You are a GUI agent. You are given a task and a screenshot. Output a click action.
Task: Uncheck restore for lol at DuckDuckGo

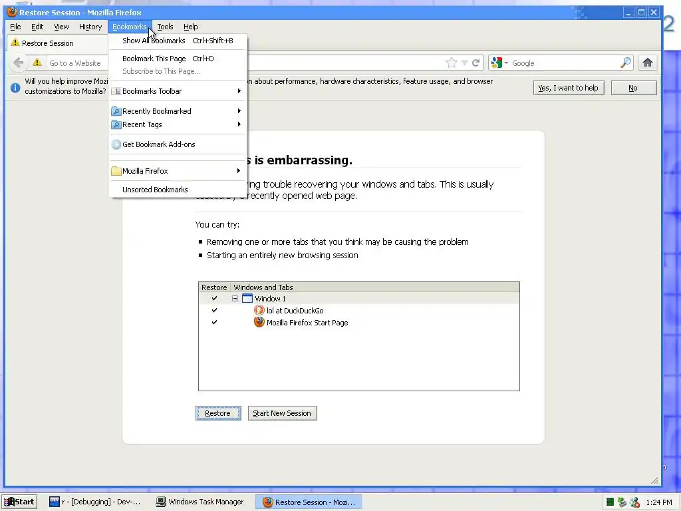coord(214,310)
